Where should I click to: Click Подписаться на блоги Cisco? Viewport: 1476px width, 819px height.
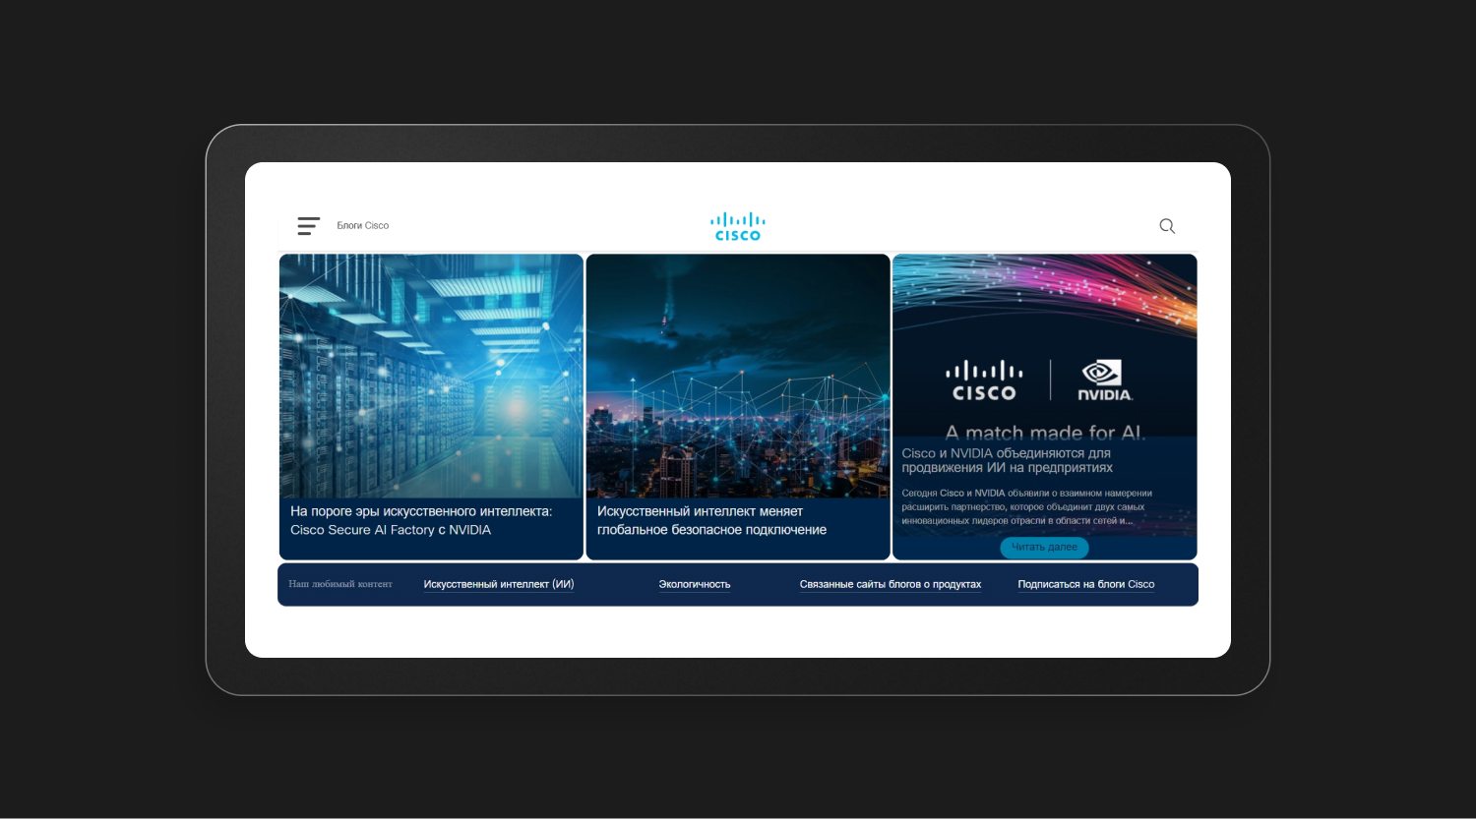[1086, 584]
